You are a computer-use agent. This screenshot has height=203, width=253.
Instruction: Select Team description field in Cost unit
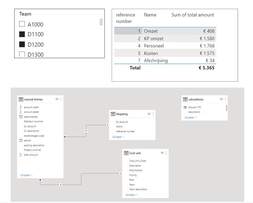(x=138, y=189)
